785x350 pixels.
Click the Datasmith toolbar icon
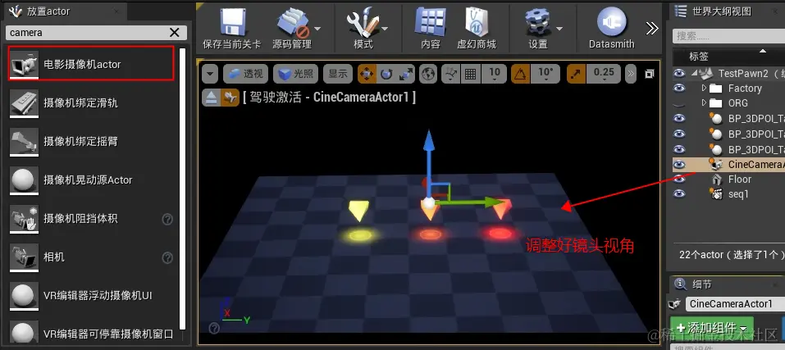click(x=611, y=21)
